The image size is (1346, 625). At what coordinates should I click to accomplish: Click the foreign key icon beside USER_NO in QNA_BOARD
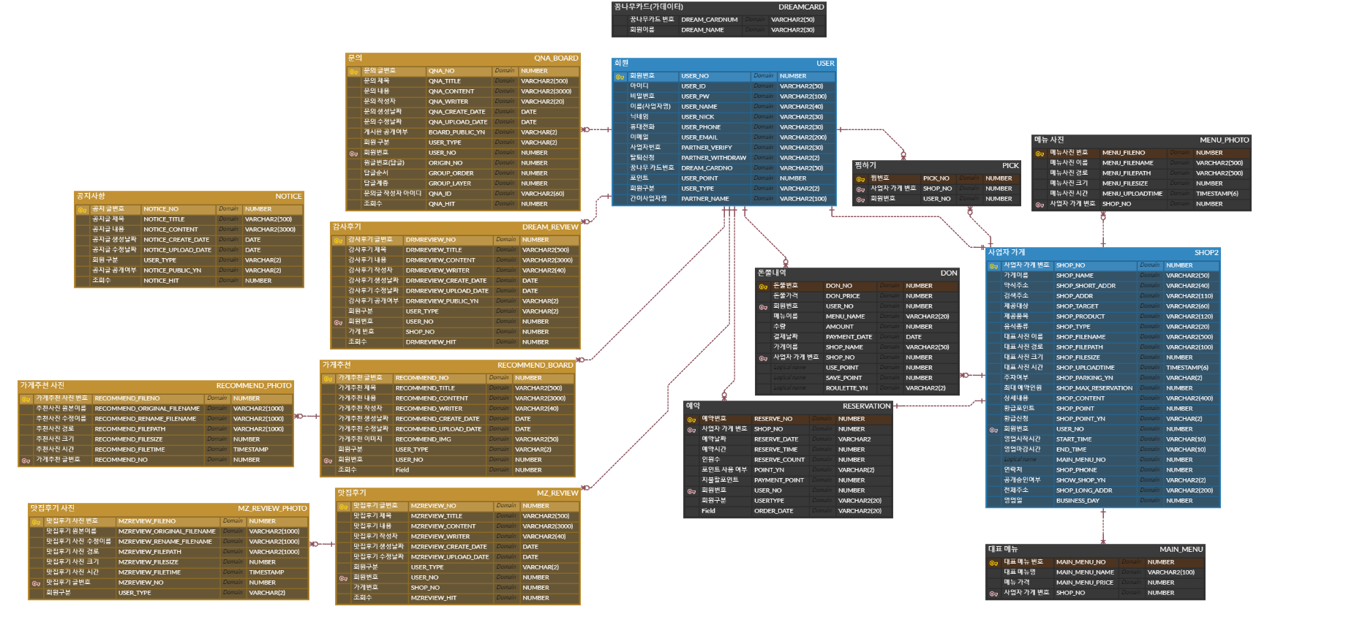pyautogui.click(x=353, y=154)
